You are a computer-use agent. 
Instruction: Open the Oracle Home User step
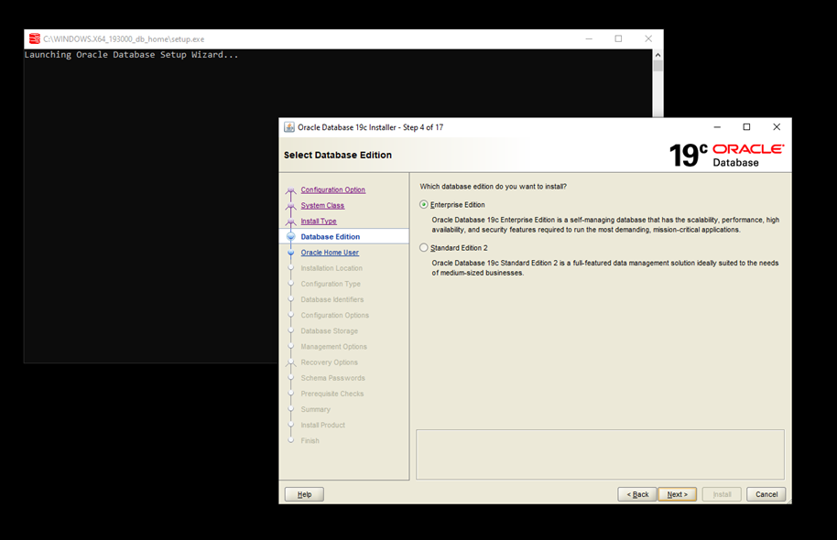point(330,253)
